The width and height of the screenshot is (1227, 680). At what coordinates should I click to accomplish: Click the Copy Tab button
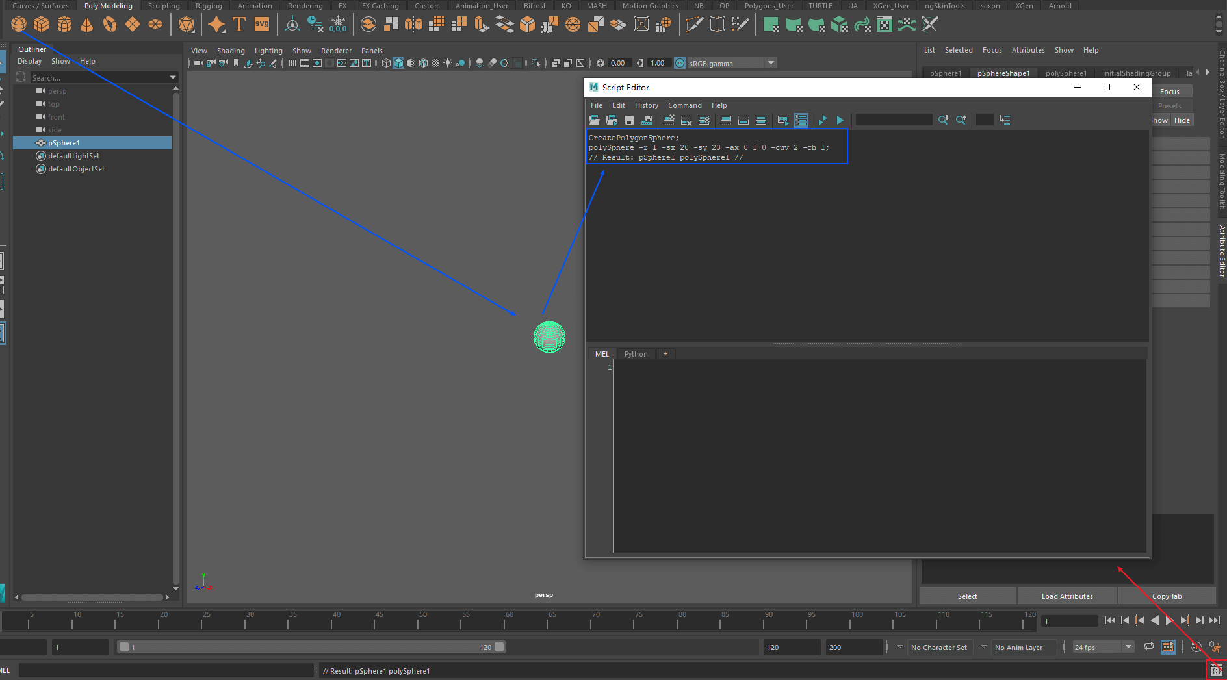click(1167, 596)
